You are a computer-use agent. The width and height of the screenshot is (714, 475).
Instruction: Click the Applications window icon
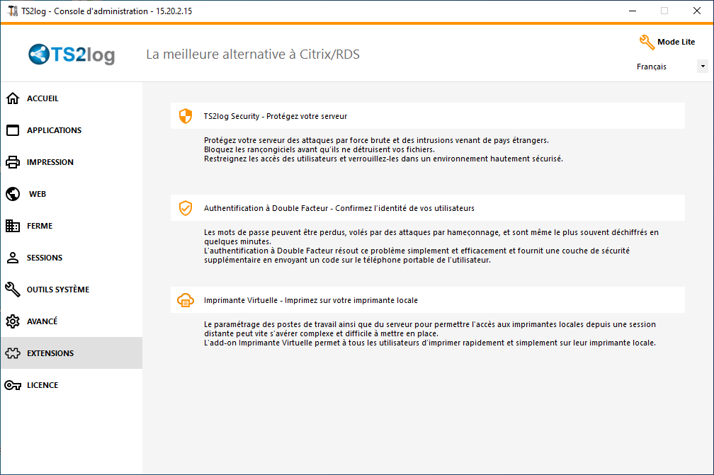tap(13, 130)
